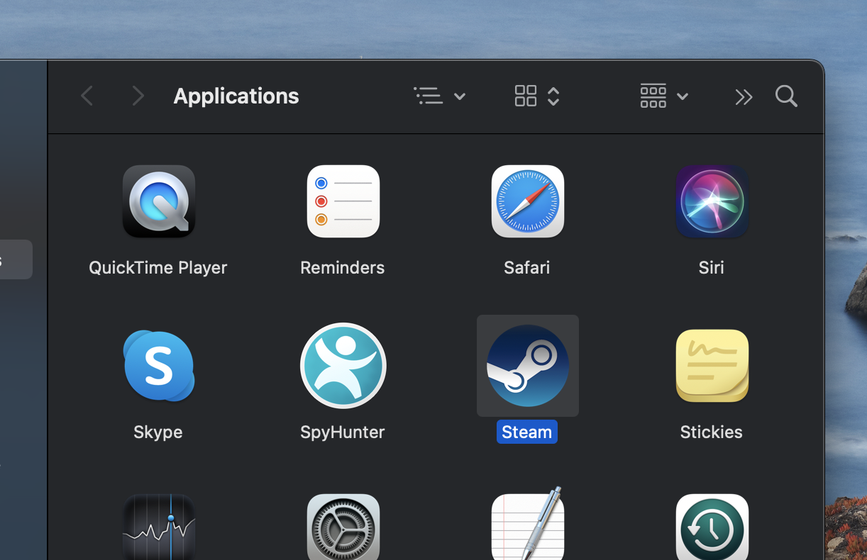Image resolution: width=867 pixels, height=560 pixels.
Task: Click the selected "Steam" name label
Action: coord(526,432)
